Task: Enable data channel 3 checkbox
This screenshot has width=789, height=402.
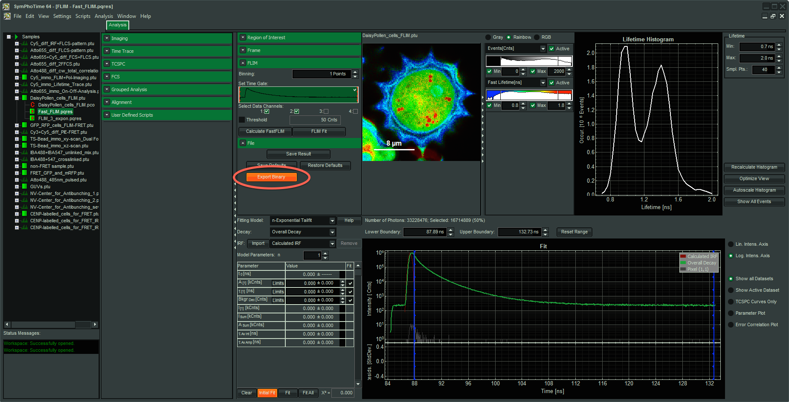Action: click(326, 112)
